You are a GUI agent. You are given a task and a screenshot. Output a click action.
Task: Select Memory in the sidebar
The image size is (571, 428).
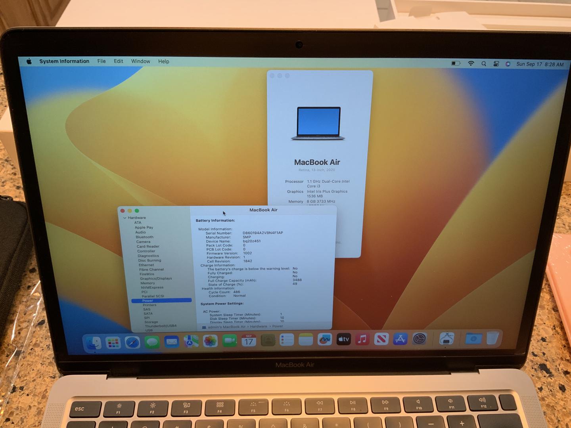148,283
